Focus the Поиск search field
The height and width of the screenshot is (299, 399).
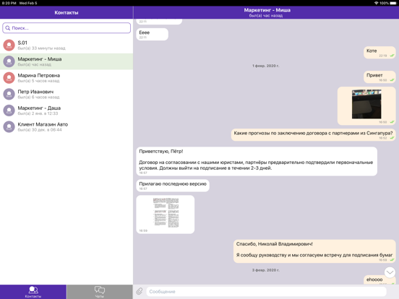click(66, 28)
